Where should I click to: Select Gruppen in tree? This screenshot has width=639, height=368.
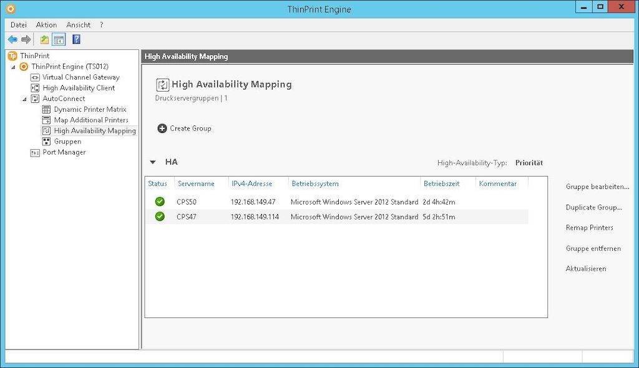pyautogui.click(x=67, y=142)
